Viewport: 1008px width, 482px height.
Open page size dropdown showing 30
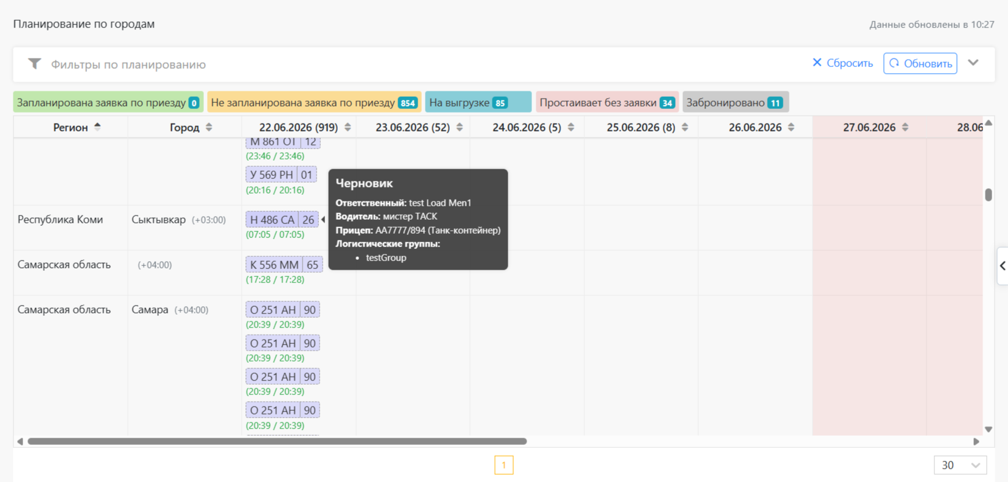(x=961, y=465)
